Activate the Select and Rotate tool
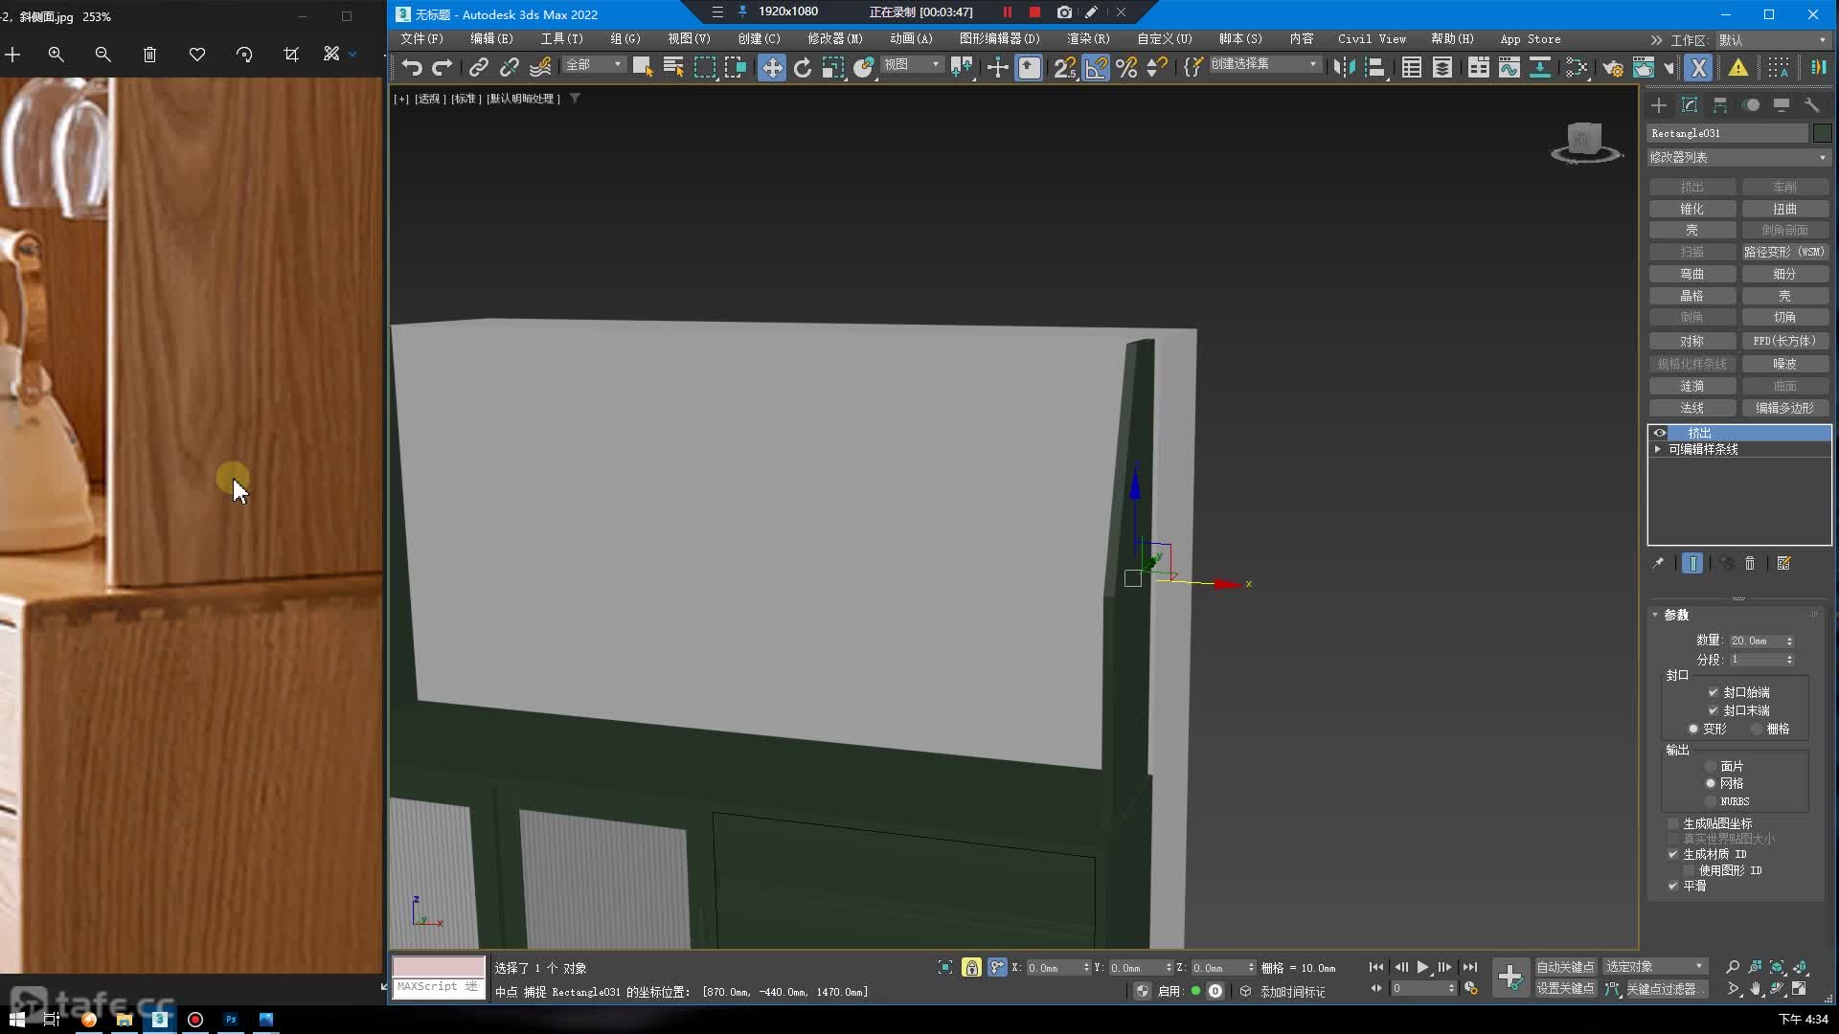Screen dimensions: 1839x1034 [803, 67]
